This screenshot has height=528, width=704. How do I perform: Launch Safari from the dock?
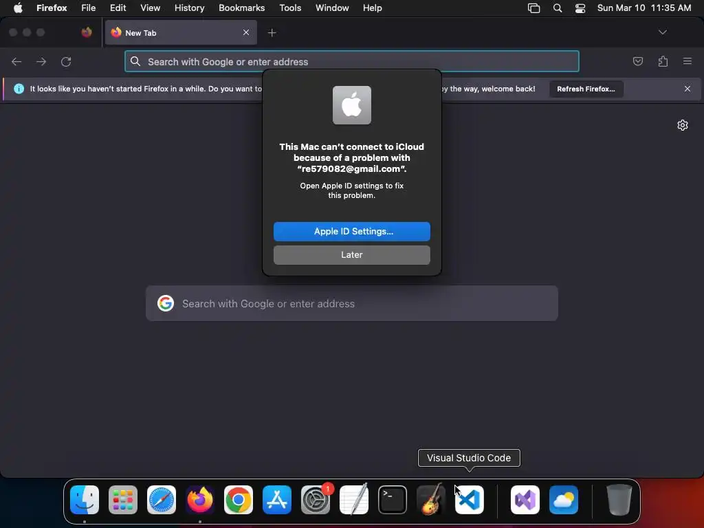162,500
